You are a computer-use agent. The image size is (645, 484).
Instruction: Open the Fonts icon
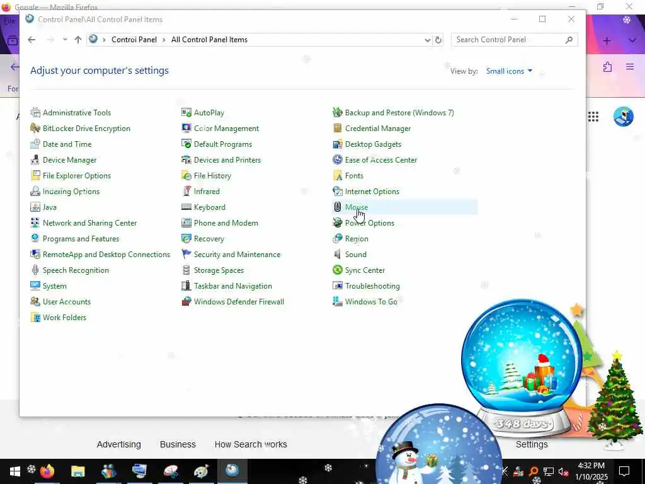(x=338, y=175)
